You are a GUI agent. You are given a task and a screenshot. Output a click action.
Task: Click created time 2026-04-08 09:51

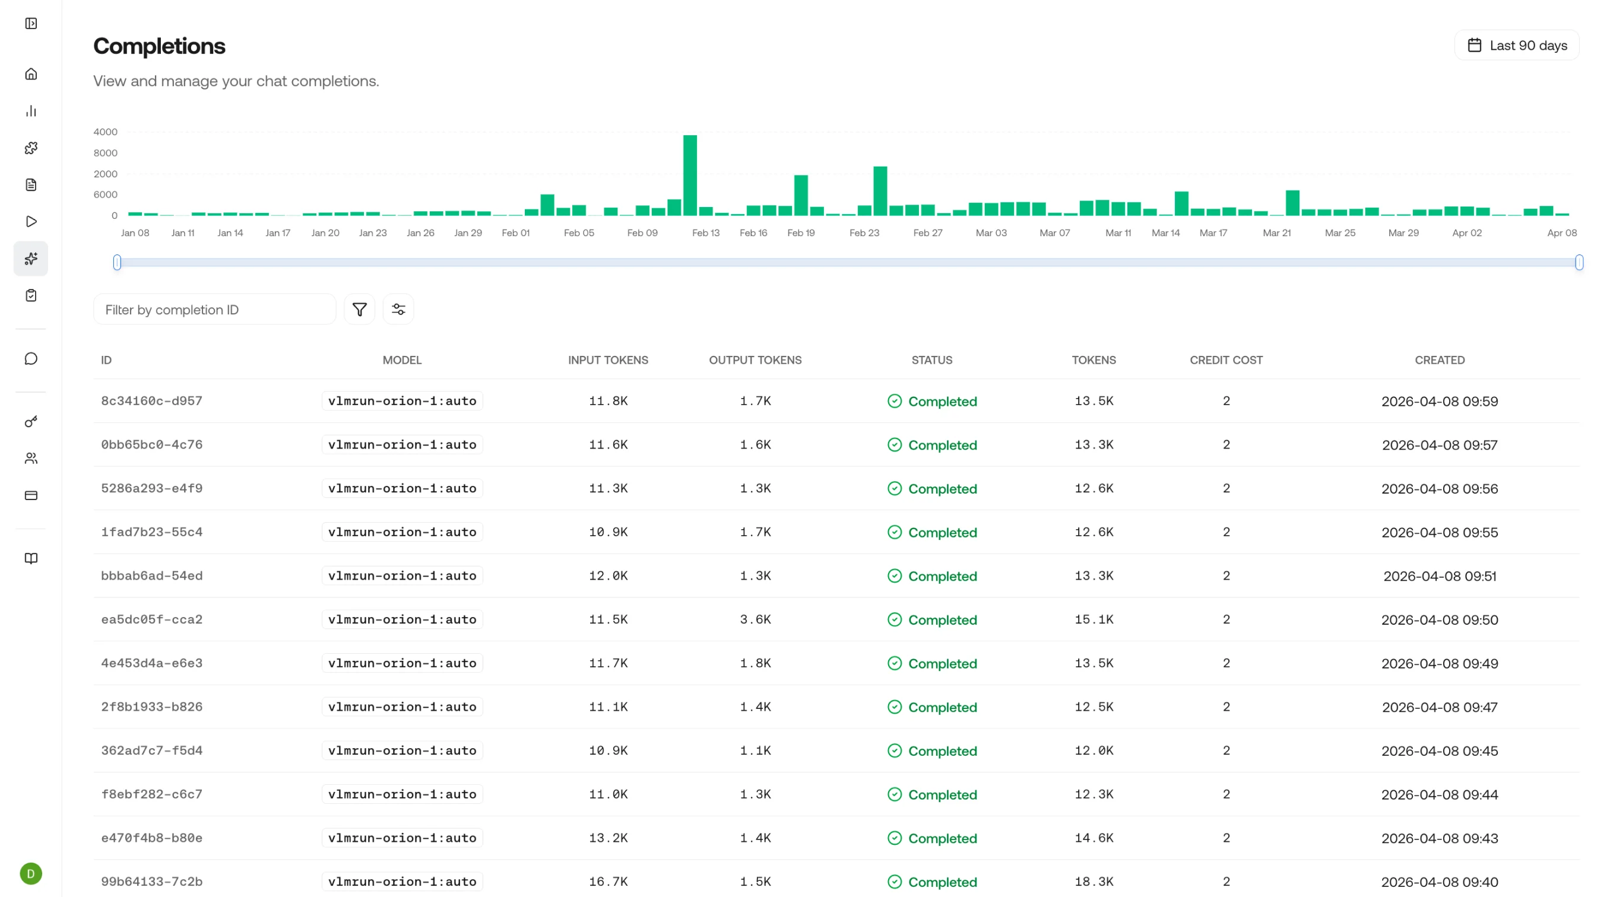coord(1440,576)
